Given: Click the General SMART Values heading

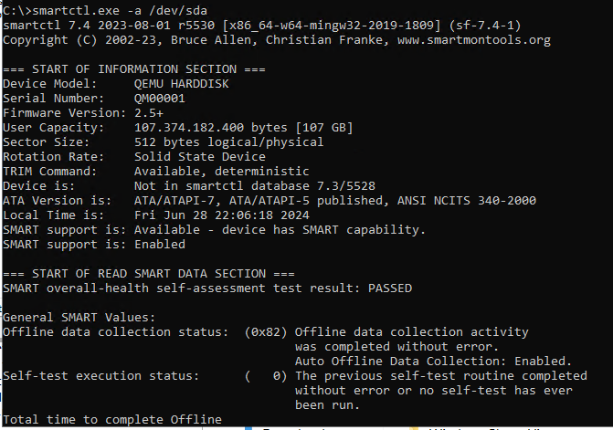Looking at the screenshot, I should tap(79, 318).
